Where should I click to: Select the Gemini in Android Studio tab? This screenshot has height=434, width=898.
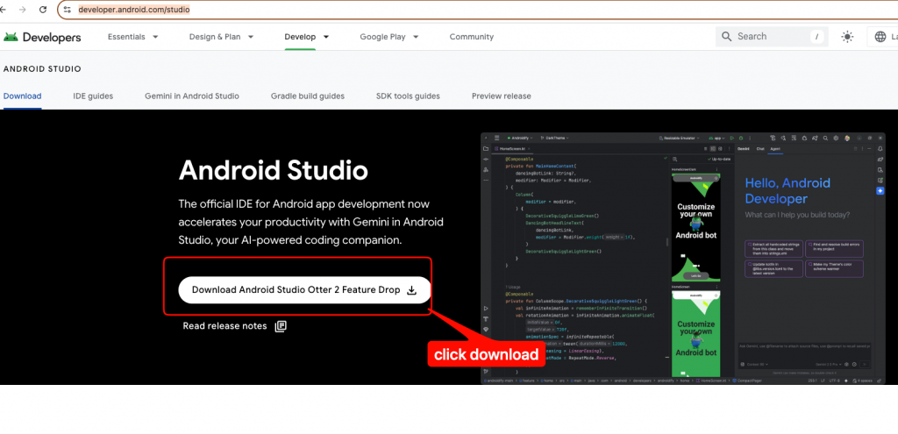[191, 96]
